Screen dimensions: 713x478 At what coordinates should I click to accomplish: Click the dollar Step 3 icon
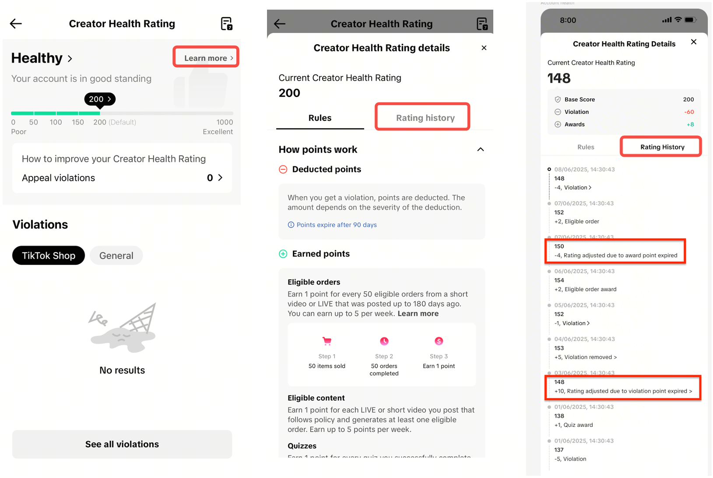pyautogui.click(x=439, y=341)
